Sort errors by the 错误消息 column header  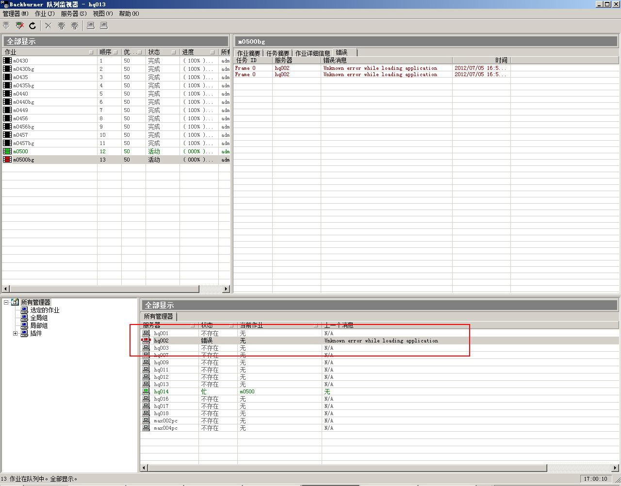pos(387,60)
